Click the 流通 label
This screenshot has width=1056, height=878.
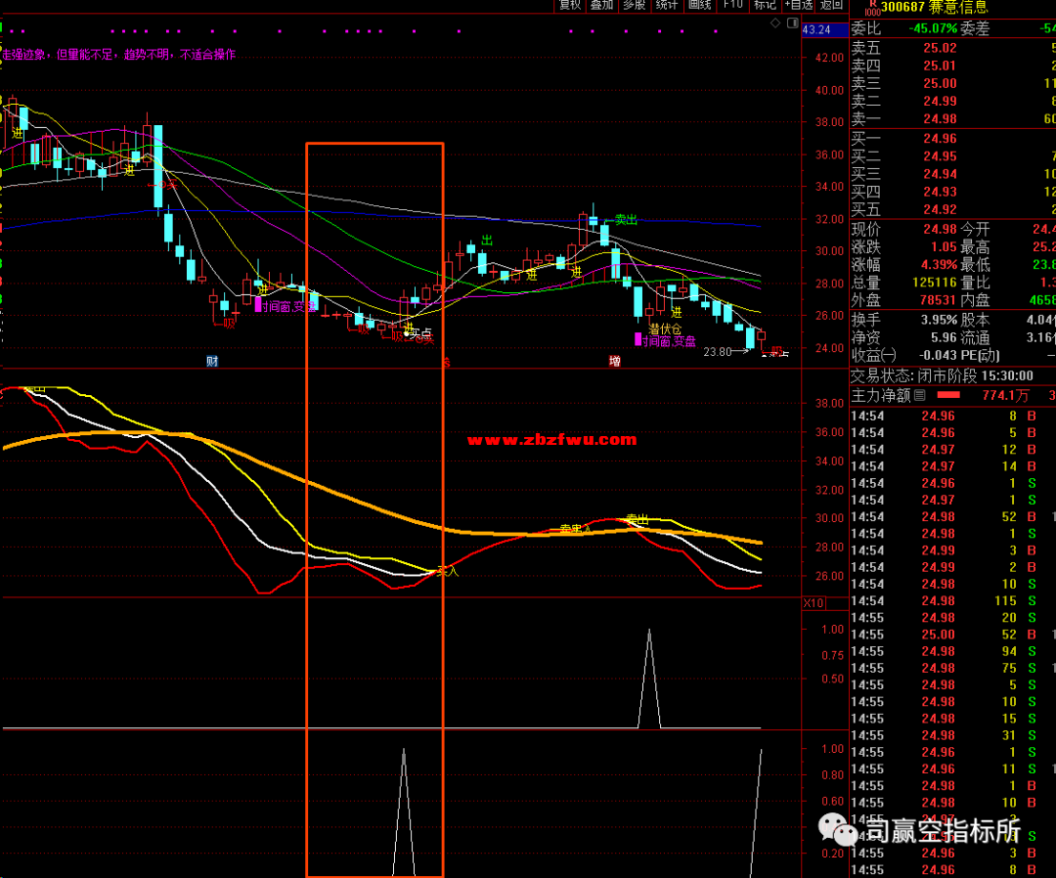pyautogui.click(x=975, y=337)
